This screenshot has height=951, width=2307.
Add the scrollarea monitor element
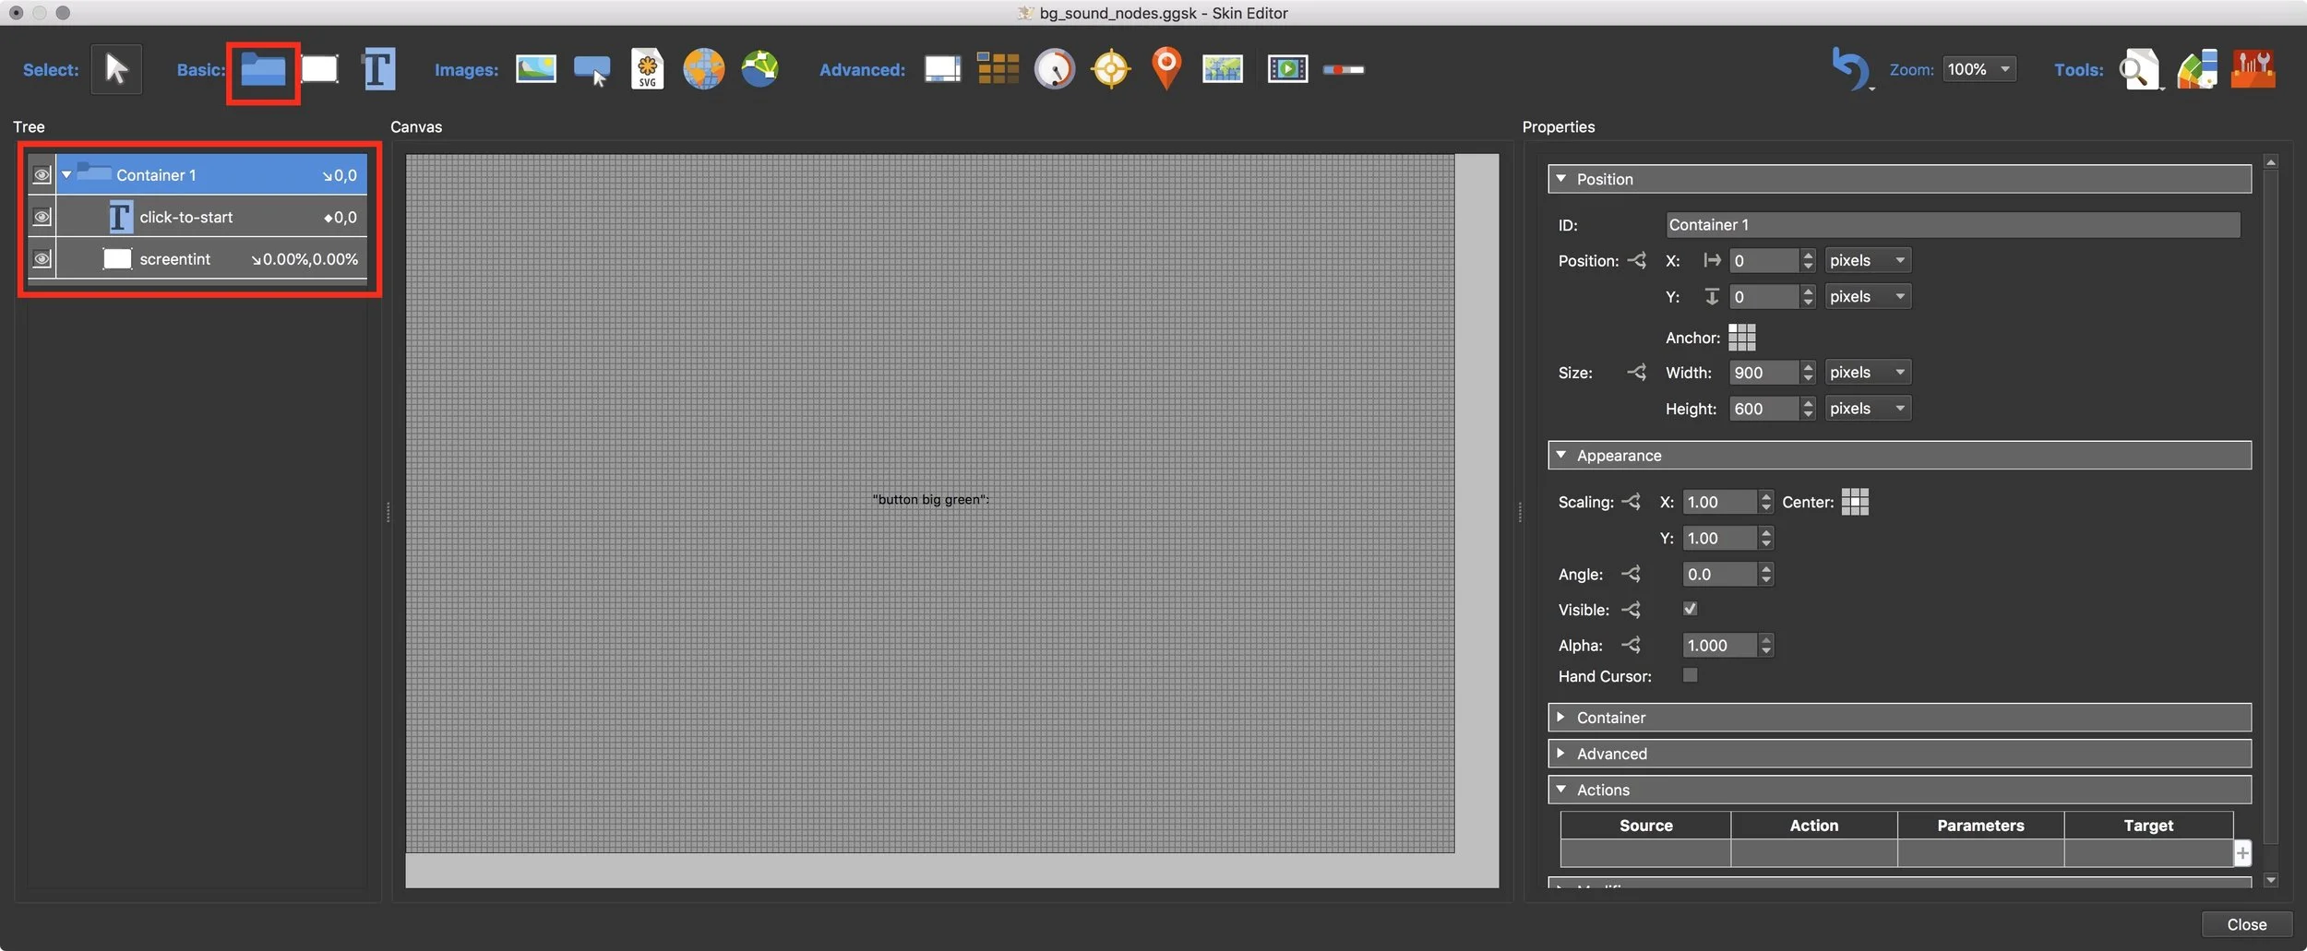[x=942, y=69]
